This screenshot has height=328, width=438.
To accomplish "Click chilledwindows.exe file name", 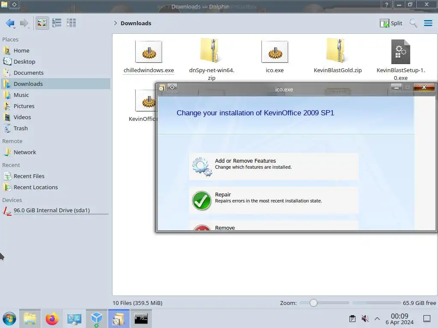I will (x=148, y=70).
